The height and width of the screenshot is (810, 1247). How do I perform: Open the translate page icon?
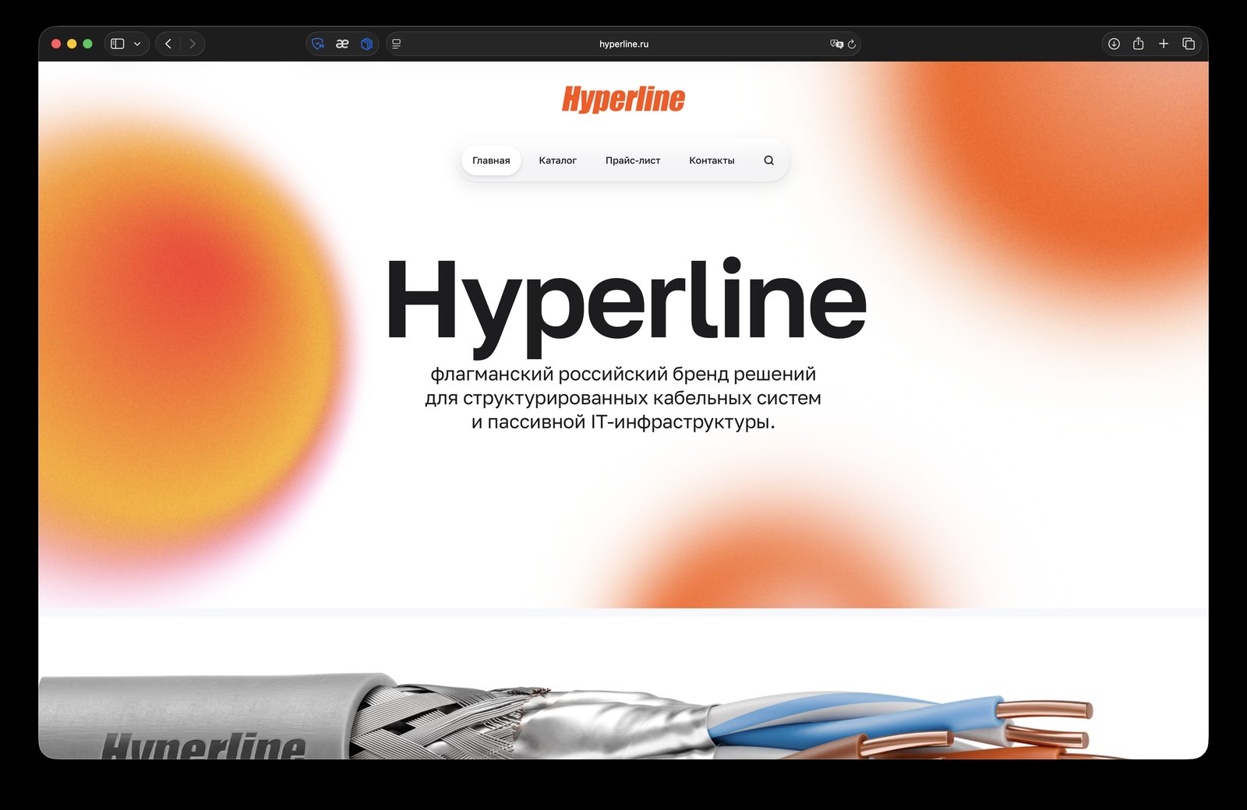[836, 44]
